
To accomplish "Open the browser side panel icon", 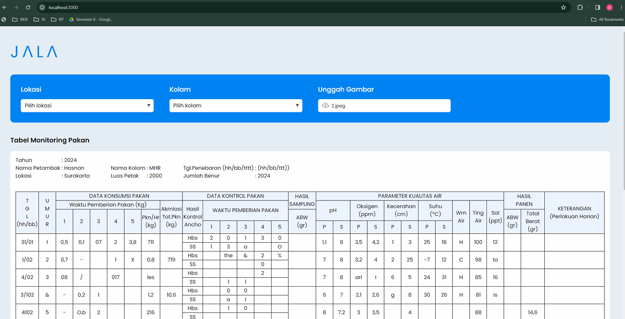I will point(597,7).
